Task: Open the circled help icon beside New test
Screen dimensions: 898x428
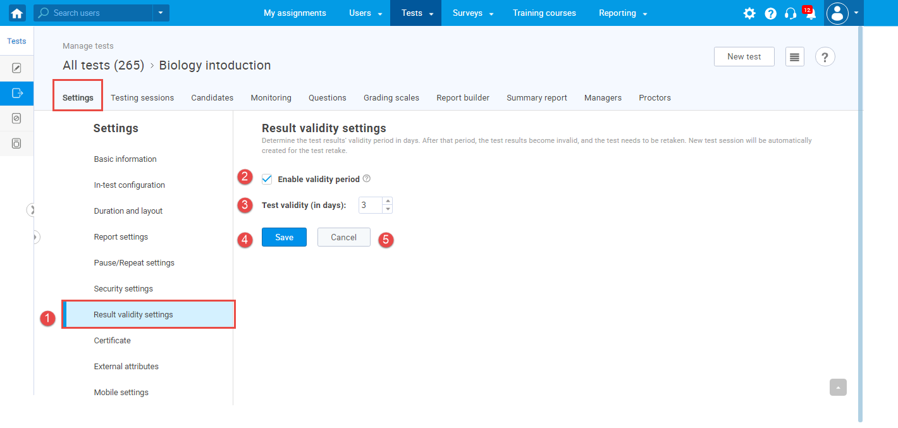Action: tap(825, 57)
